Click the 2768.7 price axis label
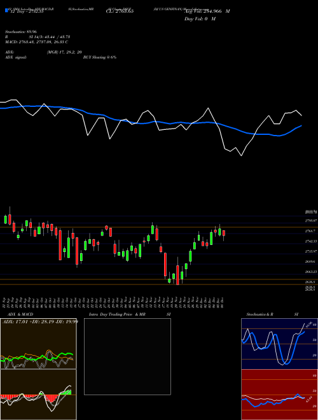 (x=311, y=231)
